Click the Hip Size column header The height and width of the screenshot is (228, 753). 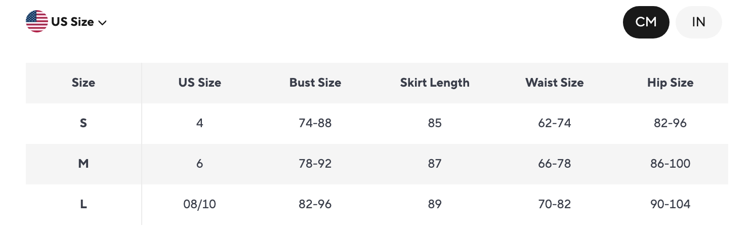coord(671,83)
